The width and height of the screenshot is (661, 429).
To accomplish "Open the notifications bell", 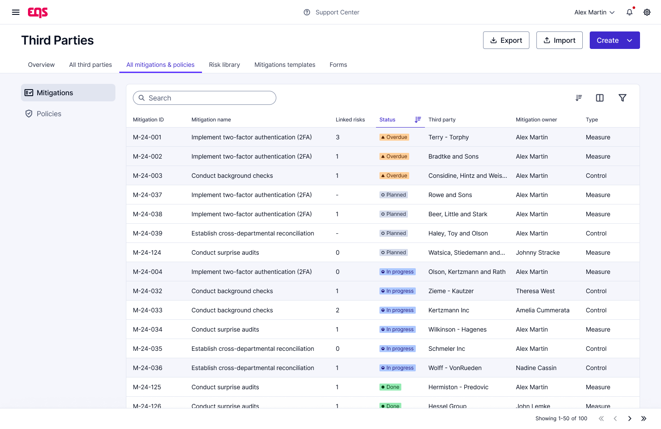I will (630, 12).
